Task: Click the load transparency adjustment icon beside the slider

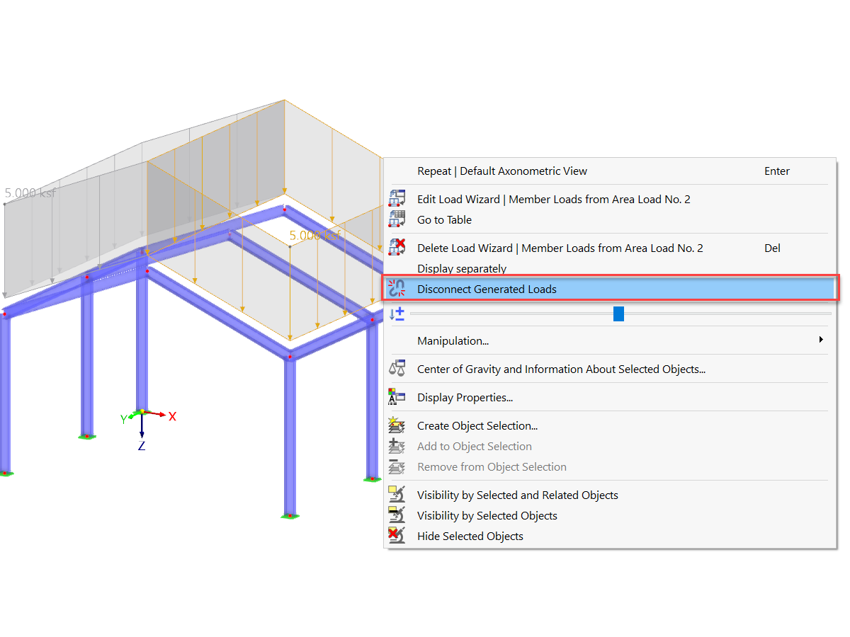Action: [397, 314]
